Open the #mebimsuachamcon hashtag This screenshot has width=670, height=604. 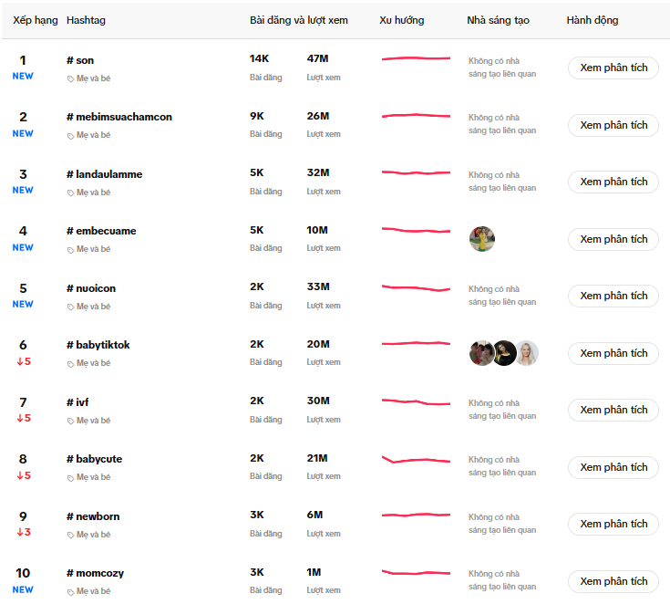click(119, 117)
